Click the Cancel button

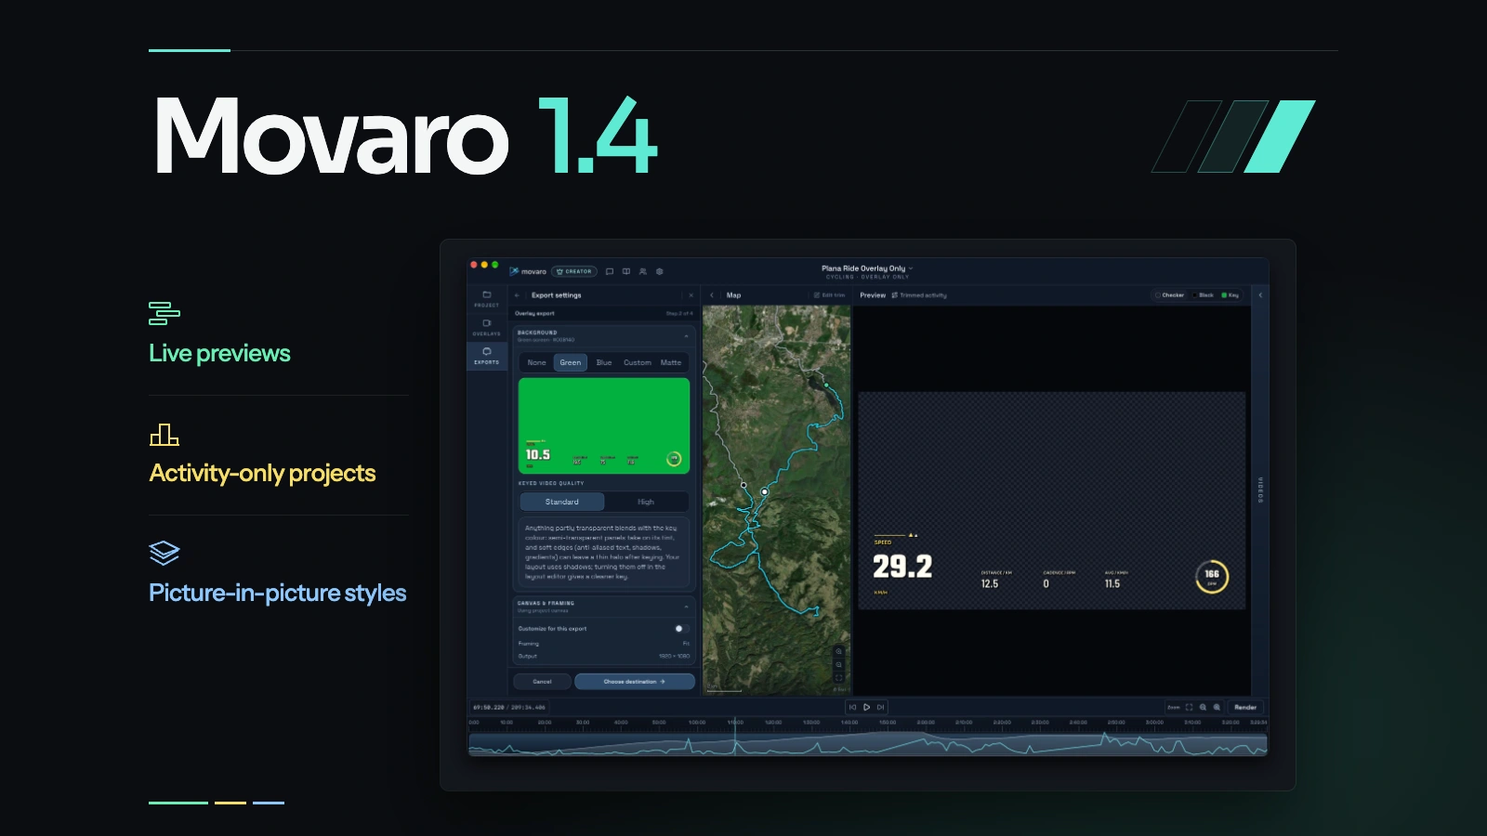[542, 682]
